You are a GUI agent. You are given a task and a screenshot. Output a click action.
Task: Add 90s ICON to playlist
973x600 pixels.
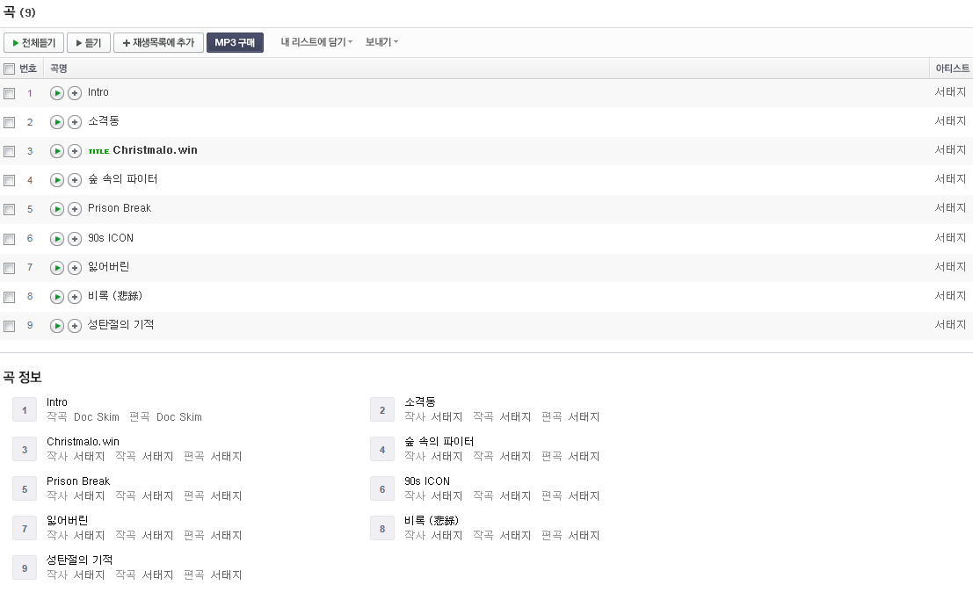click(75, 239)
